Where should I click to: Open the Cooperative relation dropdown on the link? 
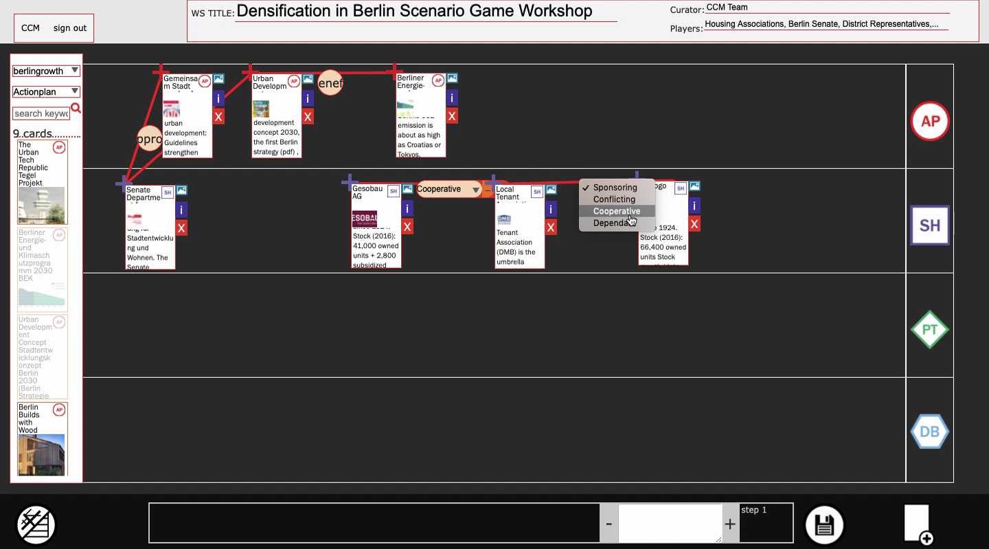click(449, 189)
